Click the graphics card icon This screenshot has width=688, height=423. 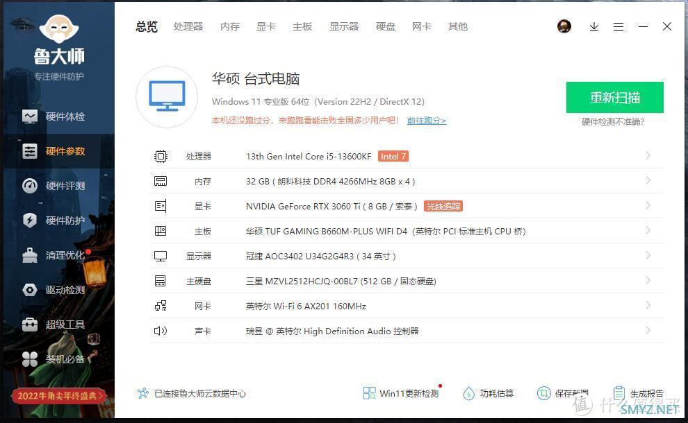(x=161, y=206)
